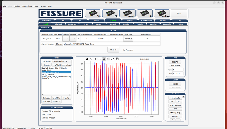Image resolution: width=227 pixels, height=129 pixels.
Task: Open the Complex data type dropdown
Action: pos(128,38)
